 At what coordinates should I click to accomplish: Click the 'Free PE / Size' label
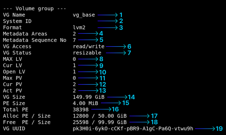27,122
